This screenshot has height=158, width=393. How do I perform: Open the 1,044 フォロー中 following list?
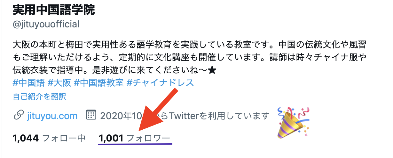coord(49,138)
